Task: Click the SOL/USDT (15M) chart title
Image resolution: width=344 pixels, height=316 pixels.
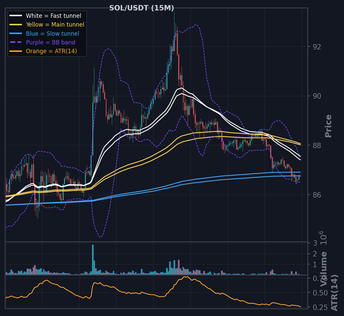Action: point(142,8)
